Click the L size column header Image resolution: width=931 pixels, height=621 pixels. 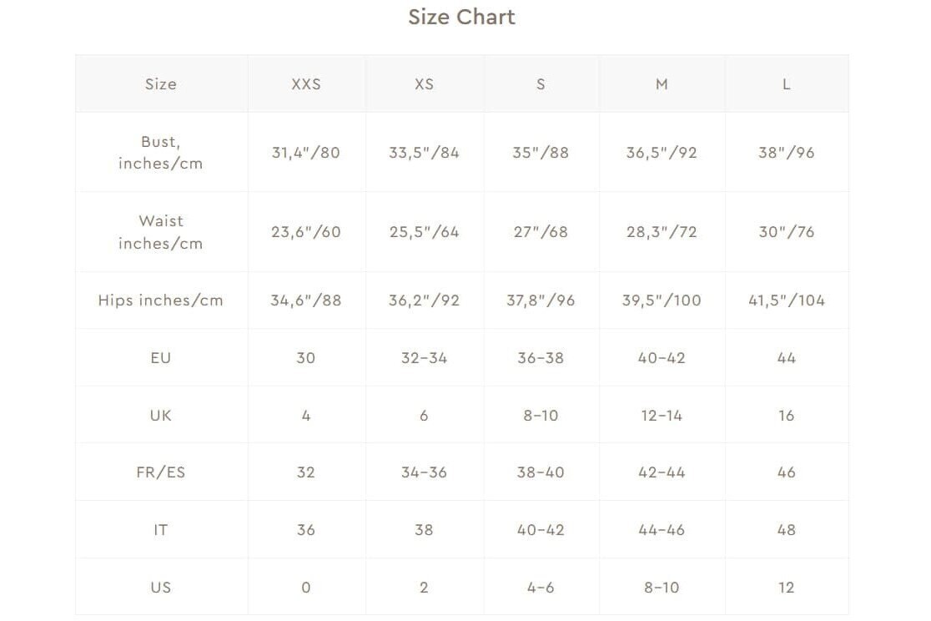click(786, 84)
